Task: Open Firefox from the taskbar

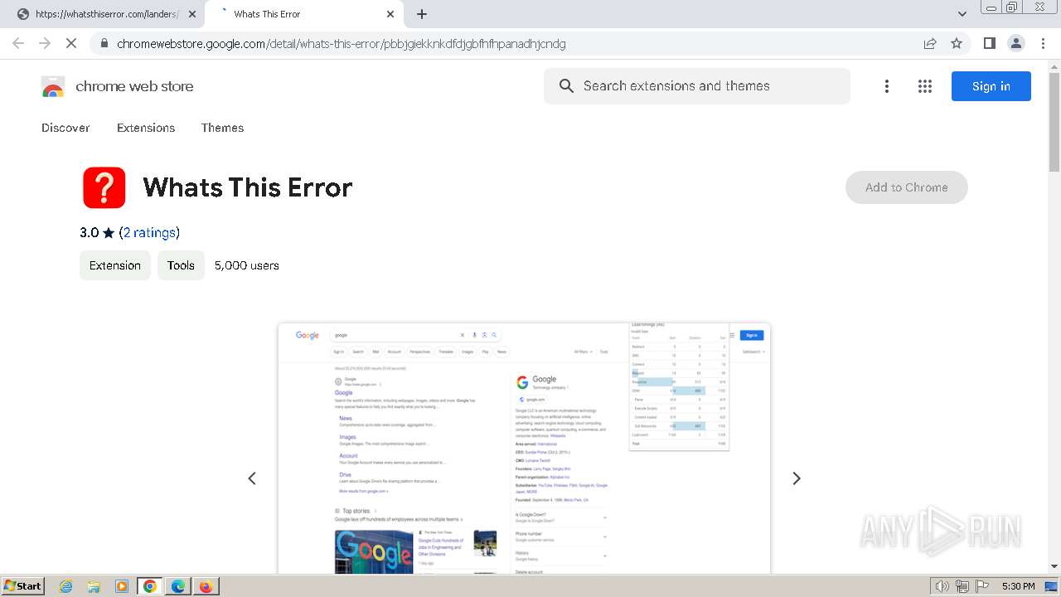Action: tap(206, 586)
